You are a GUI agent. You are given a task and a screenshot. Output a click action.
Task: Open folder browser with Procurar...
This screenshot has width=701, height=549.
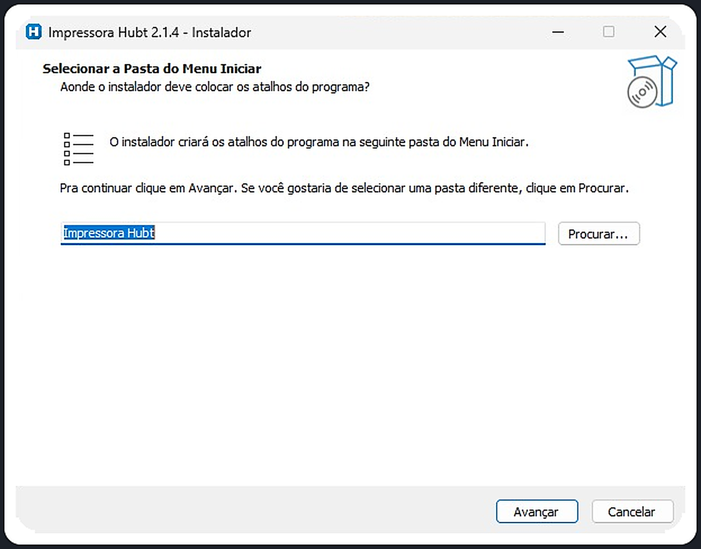pyautogui.click(x=599, y=234)
